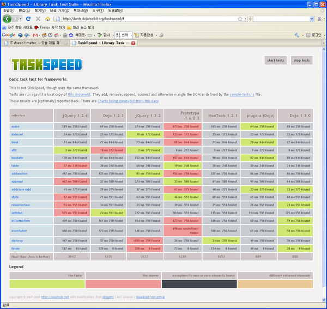Click the tan 'different returned elements' swatch
The height and width of the screenshot is (309, 327).
[275, 284]
